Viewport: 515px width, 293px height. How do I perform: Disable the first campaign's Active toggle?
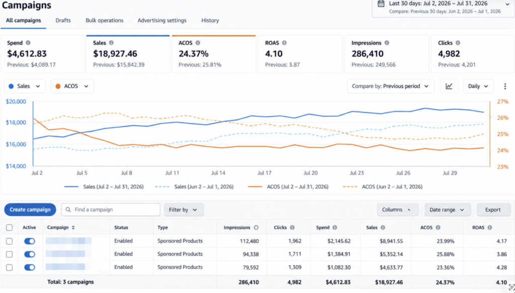(30, 241)
